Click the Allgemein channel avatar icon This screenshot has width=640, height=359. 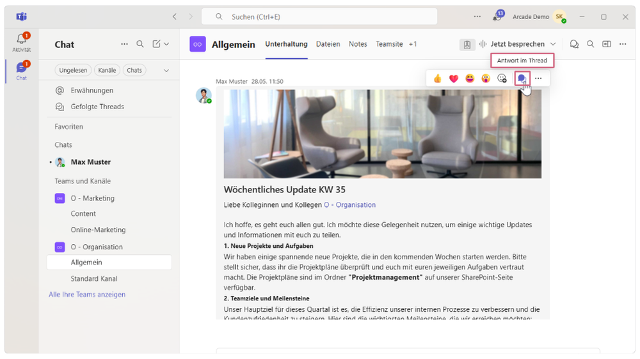(198, 44)
